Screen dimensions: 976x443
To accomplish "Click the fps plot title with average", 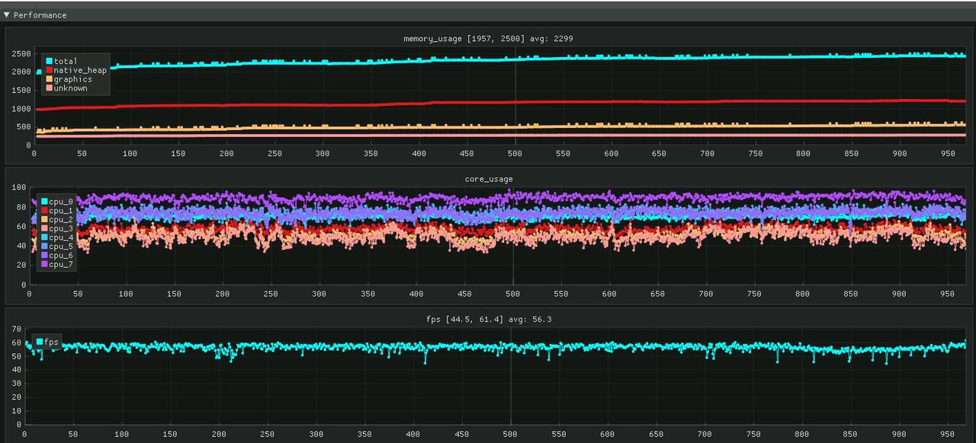I will click(488, 319).
